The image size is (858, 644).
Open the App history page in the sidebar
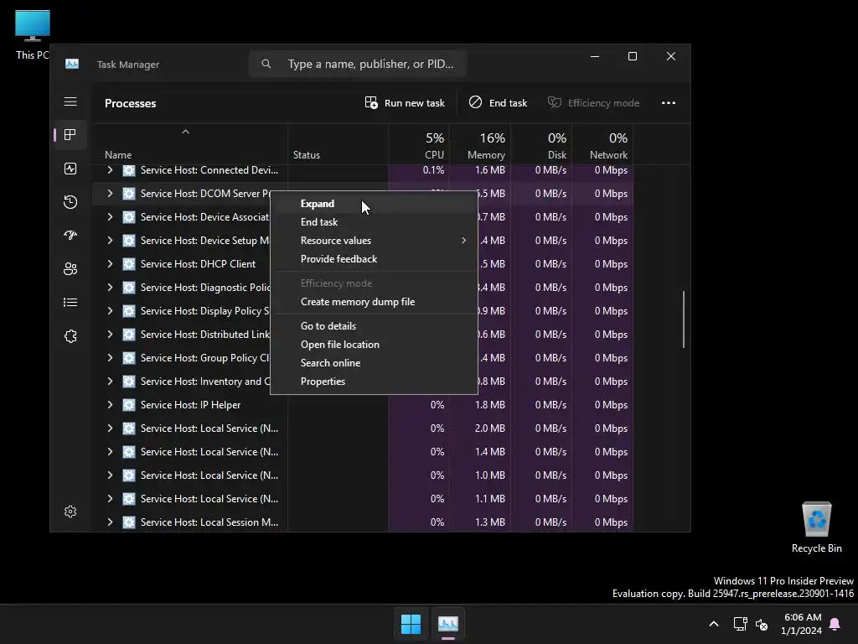click(70, 202)
